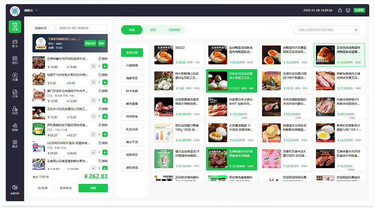This screenshot has width=375, height=209.
Task: Toggle the muted speaker icon above admin
Action: pyautogui.click(x=15, y=187)
